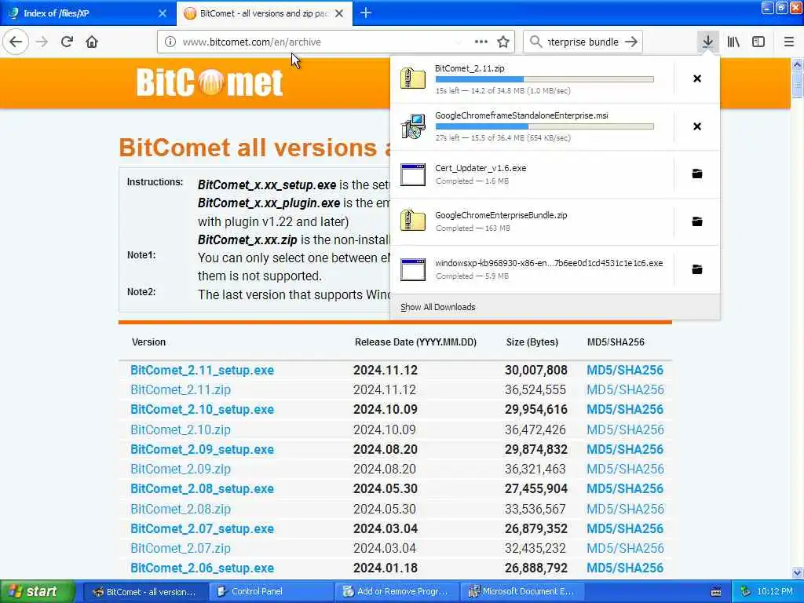Viewport: 804px width, 603px height.
Task: Close the Index of /files/XP tab
Action: [162, 13]
